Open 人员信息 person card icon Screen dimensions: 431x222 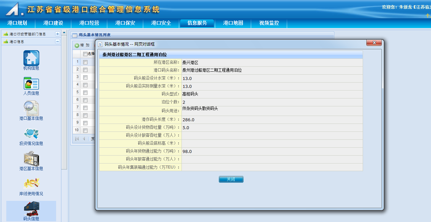[x=31, y=83]
